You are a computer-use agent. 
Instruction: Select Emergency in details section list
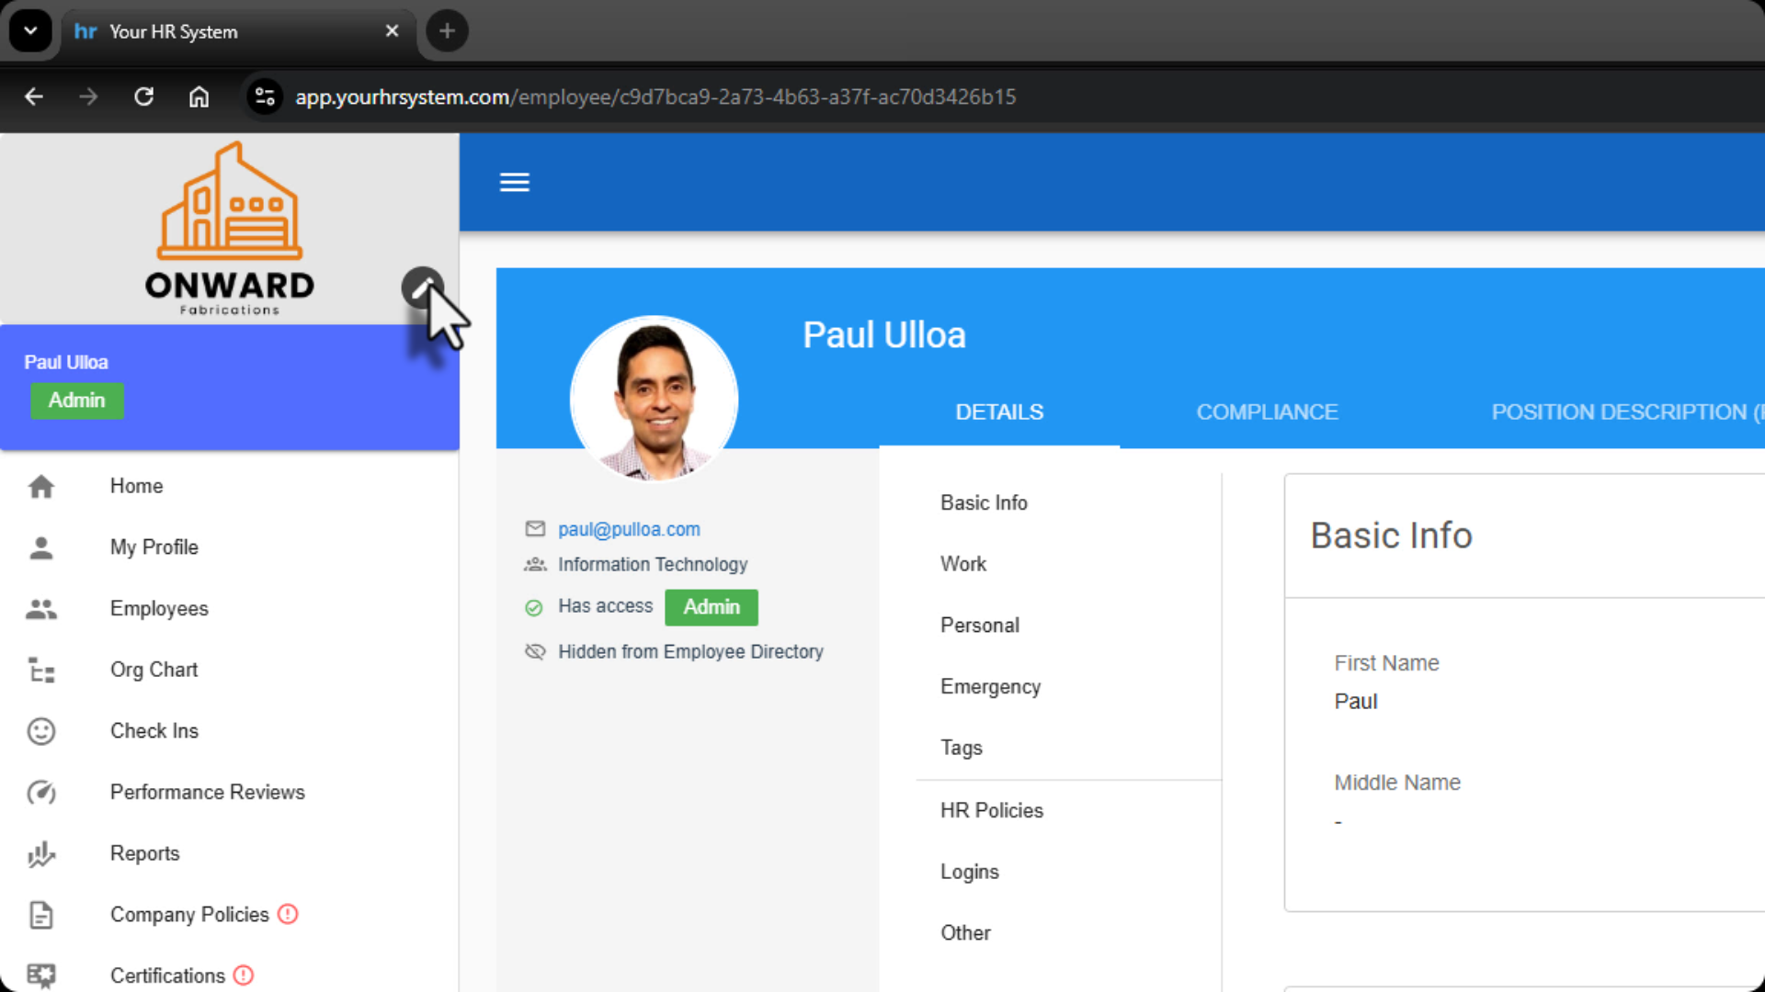click(990, 687)
